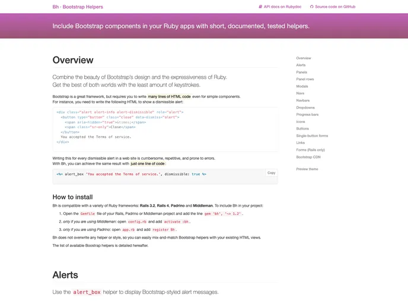Click the Overview page heading
This screenshot has height=304, width=408.
tap(73, 60)
